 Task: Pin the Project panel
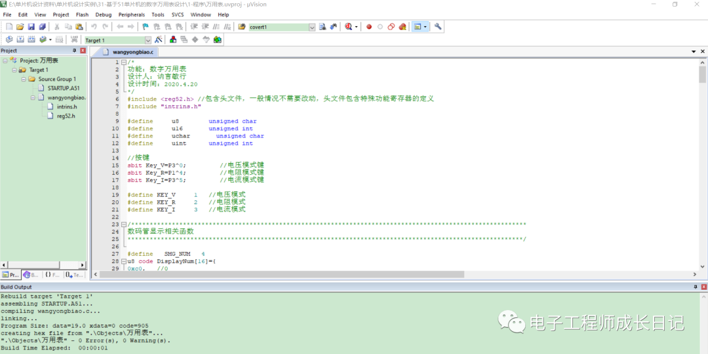[74, 50]
